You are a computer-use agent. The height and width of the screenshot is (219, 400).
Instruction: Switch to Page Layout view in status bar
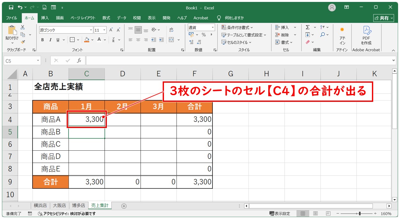point(315,214)
